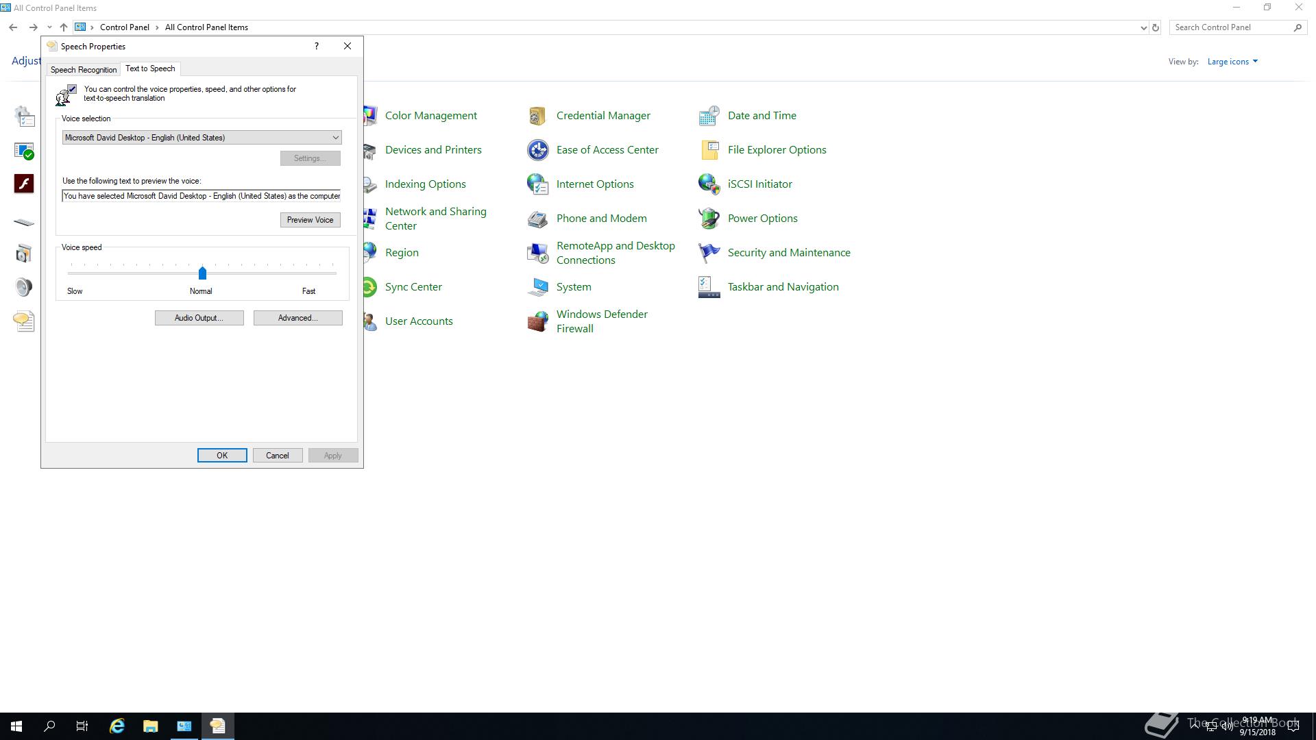Click the Preview Voice button
1316x740 pixels.
coord(310,220)
